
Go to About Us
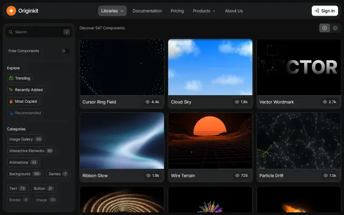pos(234,11)
